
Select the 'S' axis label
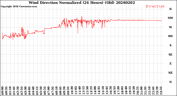point(170,45)
